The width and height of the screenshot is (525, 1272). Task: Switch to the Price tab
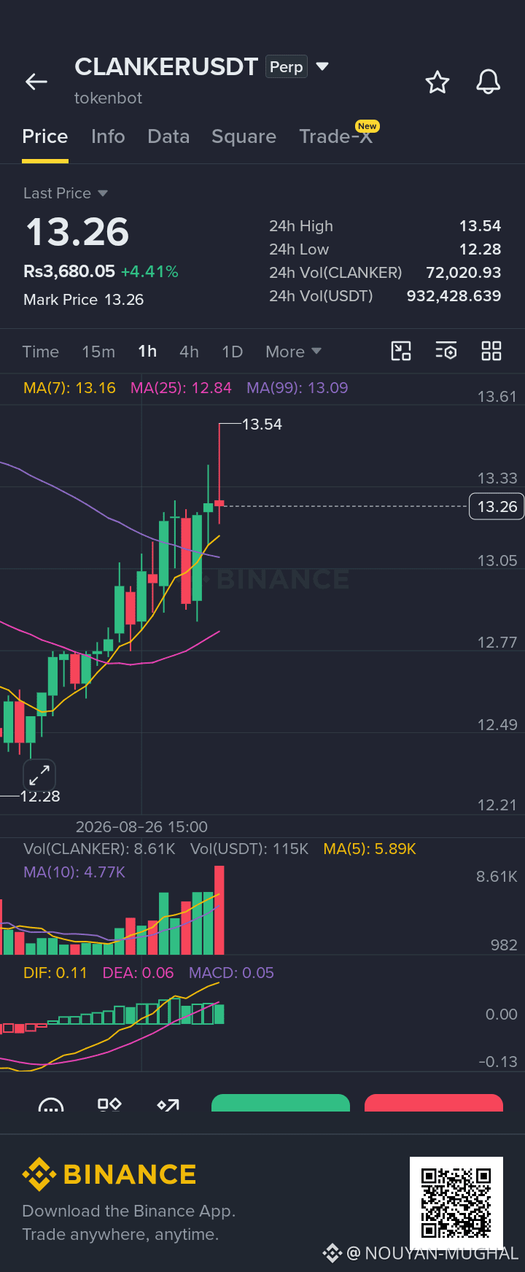pos(45,136)
